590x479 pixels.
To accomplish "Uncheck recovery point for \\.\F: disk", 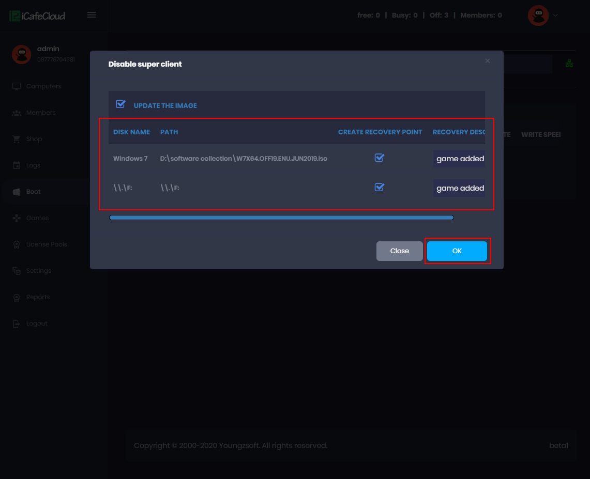I will [x=379, y=187].
